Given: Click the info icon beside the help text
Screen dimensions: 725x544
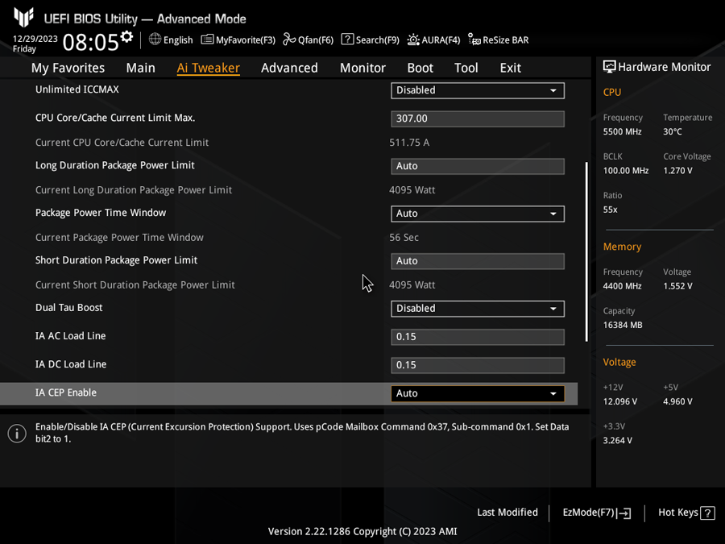Looking at the screenshot, I should [x=17, y=434].
